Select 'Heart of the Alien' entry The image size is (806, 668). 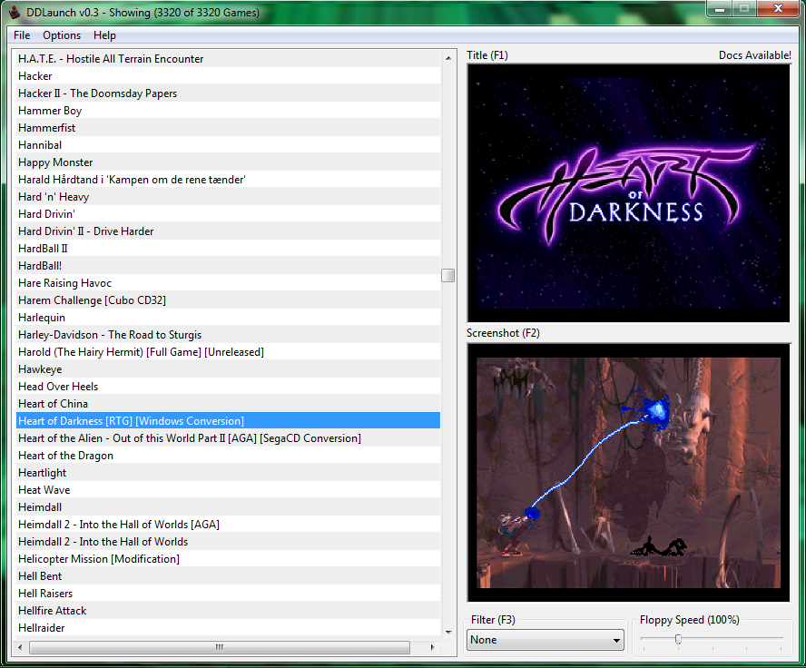tap(228, 438)
